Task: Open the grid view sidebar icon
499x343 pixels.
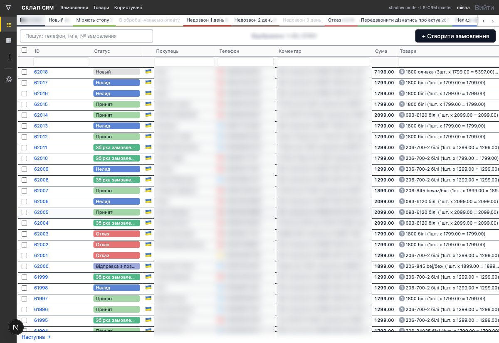Action: (x=8, y=40)
